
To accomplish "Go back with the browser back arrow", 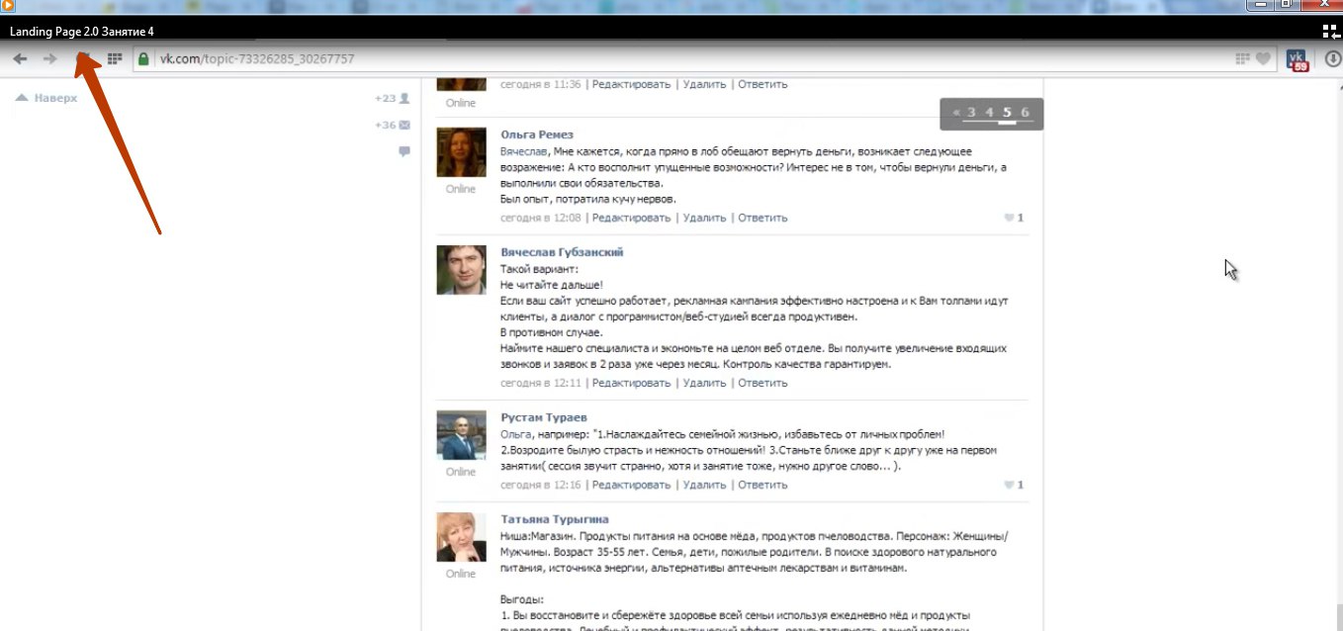I will tap(20, 59).
